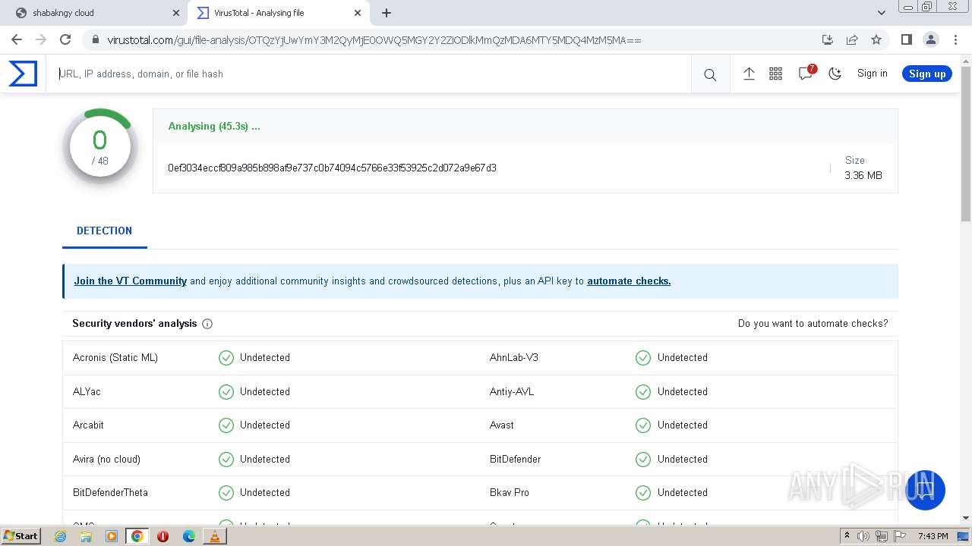Click the automate checks link
Image resolution: width=972 pixels, height=546 pixels.
click(629, 281)
